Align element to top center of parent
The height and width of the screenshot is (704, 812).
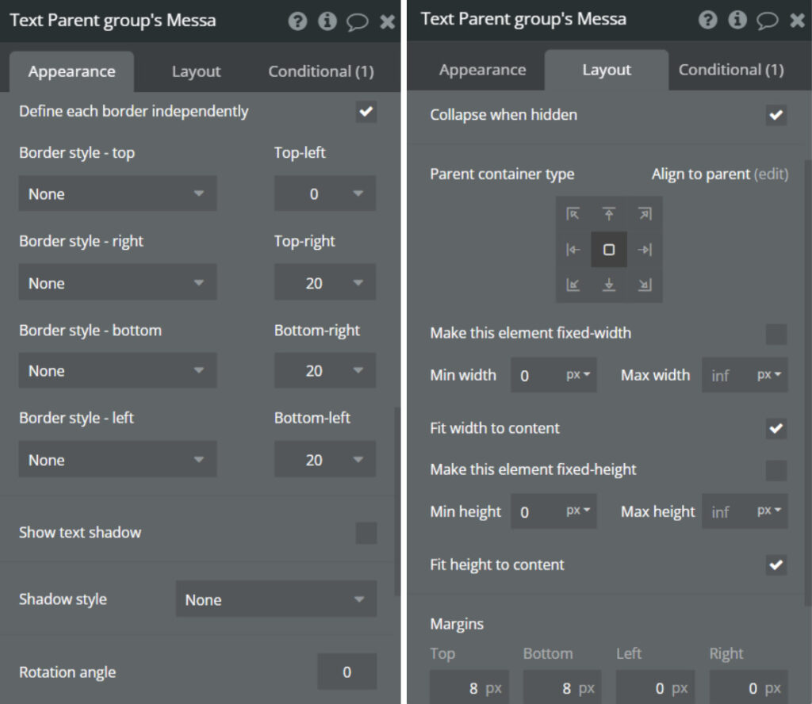609,214
